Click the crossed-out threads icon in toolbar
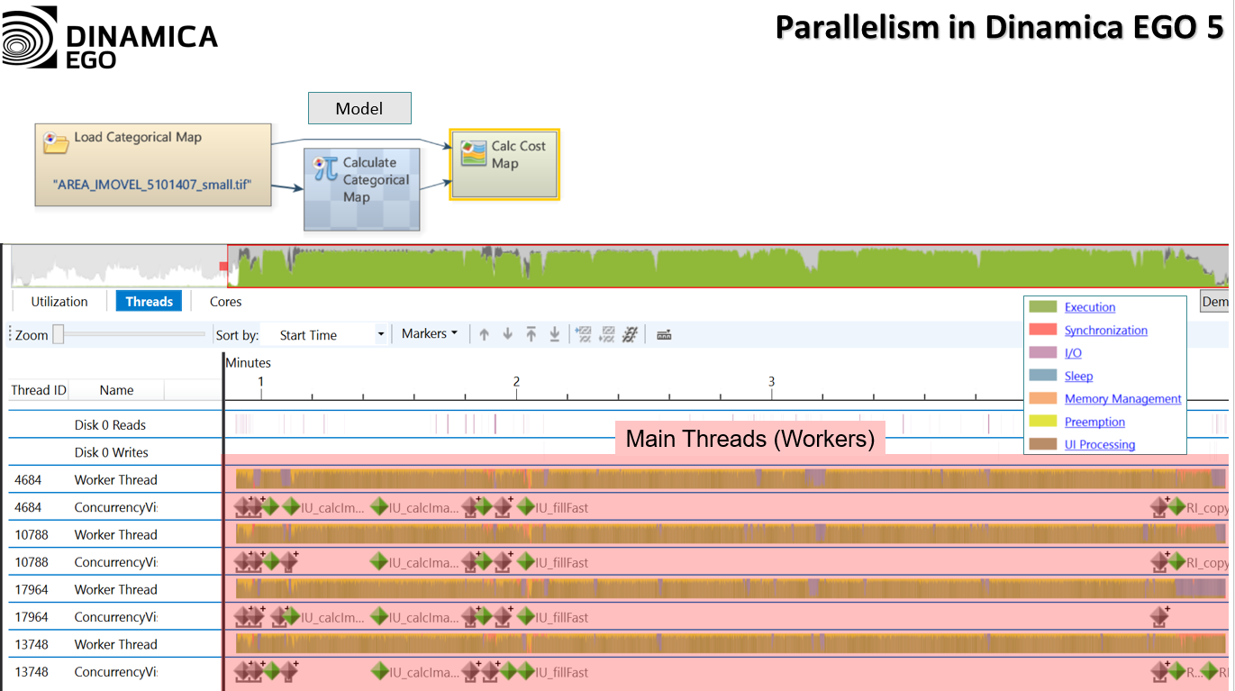 (630, 334)
